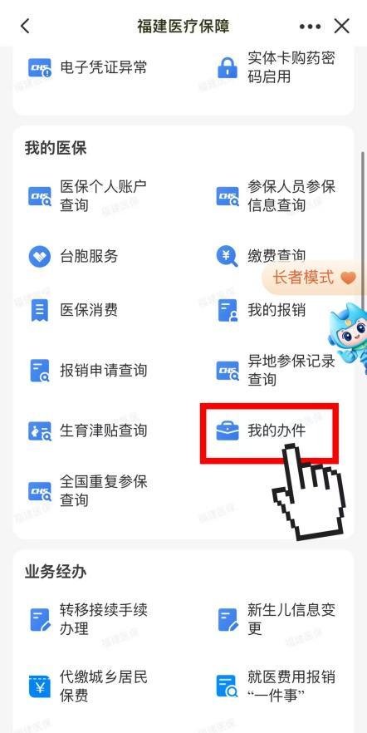Select 报销申请查询 item
This screenshot has height=733, width=367.
click(89, 371)
